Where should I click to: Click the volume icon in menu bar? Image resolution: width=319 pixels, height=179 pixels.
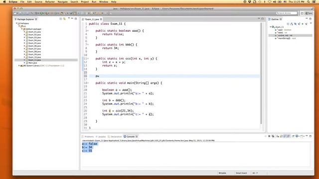coord(275,2)
